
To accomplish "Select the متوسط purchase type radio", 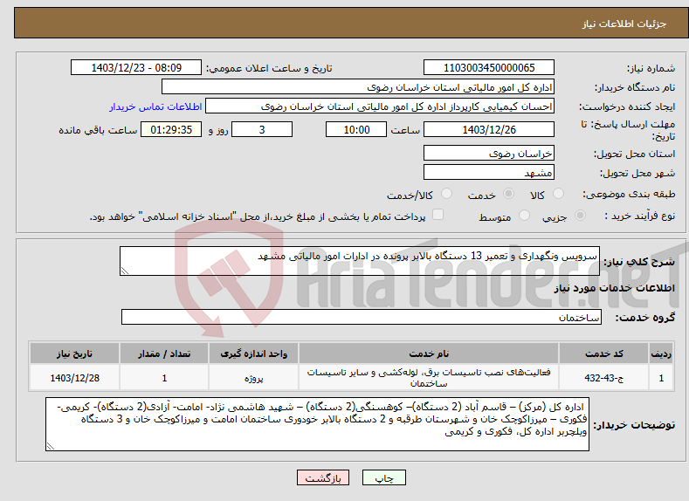I will pyautogui.click(x=524, y=216).
